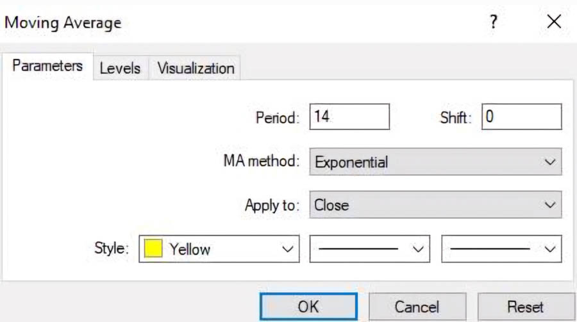Close the Moving Average dialog
The height and width of the screenshot is (322, 577).
[554, 22]
